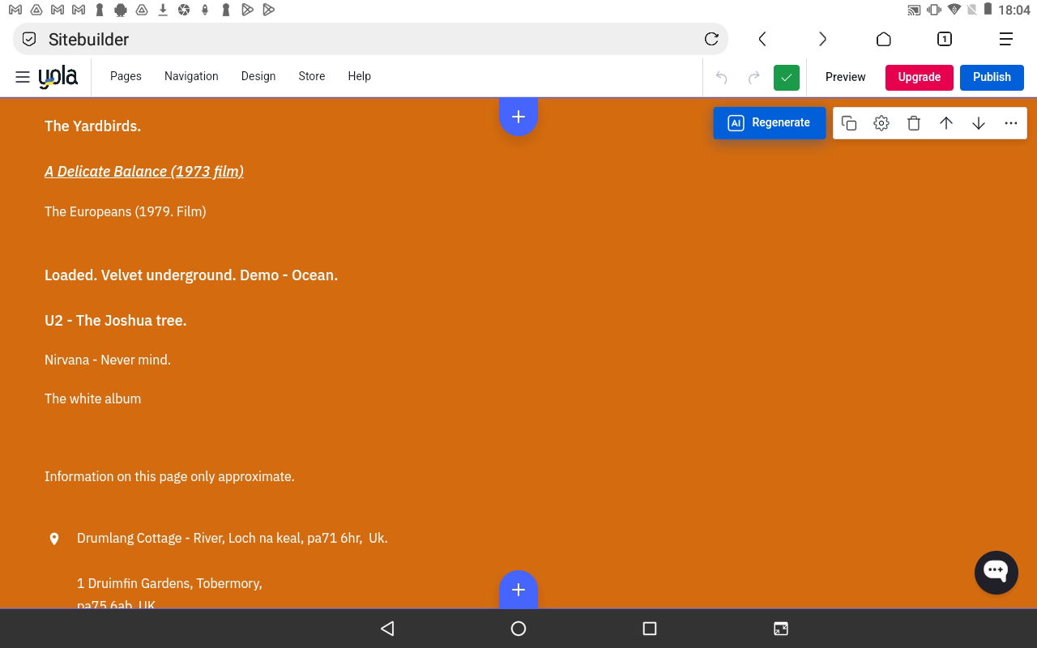Tap the screenshot icon in navigation bar
This screenshot has height=648, width=1037.
click(780, 628)
